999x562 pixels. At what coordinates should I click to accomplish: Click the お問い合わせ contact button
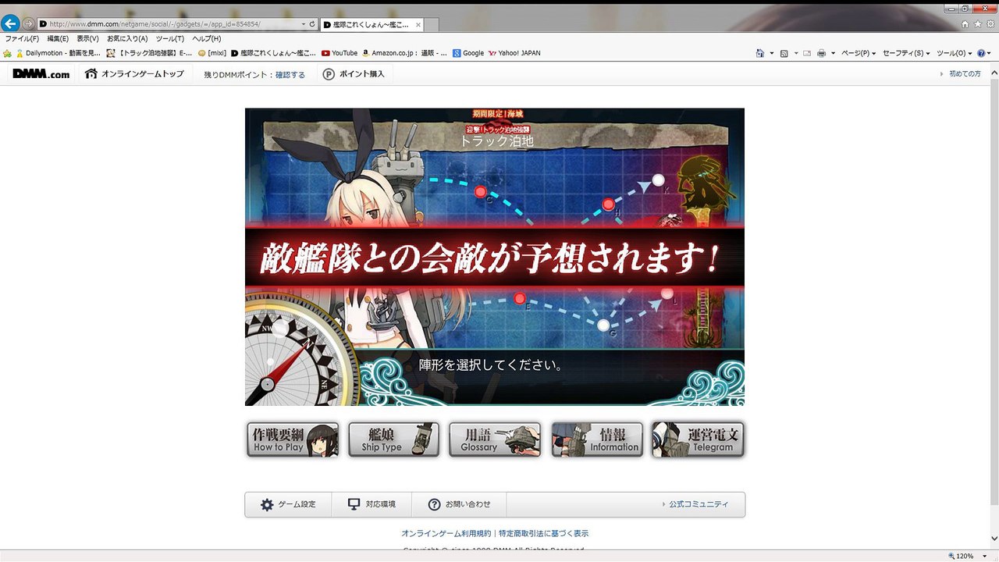click(459, 504)
